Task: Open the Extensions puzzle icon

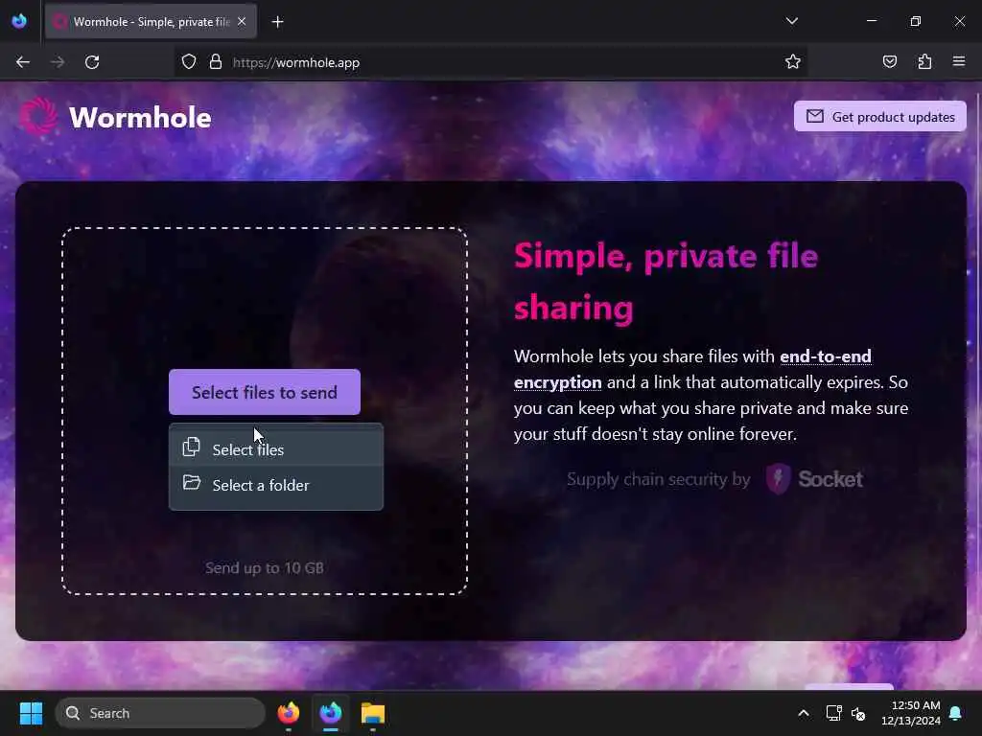Action: (x=924, y=62)
